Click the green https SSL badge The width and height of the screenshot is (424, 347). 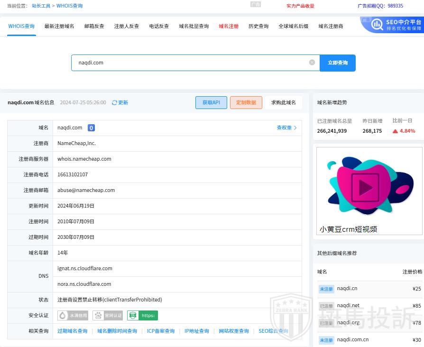(x=142, y=316)
